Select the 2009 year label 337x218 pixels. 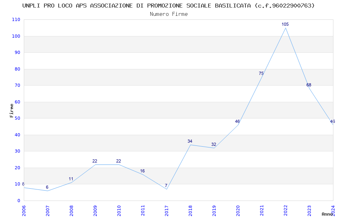coord(95,210)
